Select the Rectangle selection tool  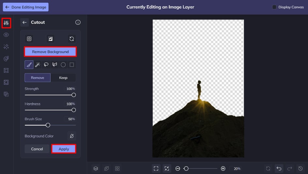pyautogui.click(x=72, y=64)
